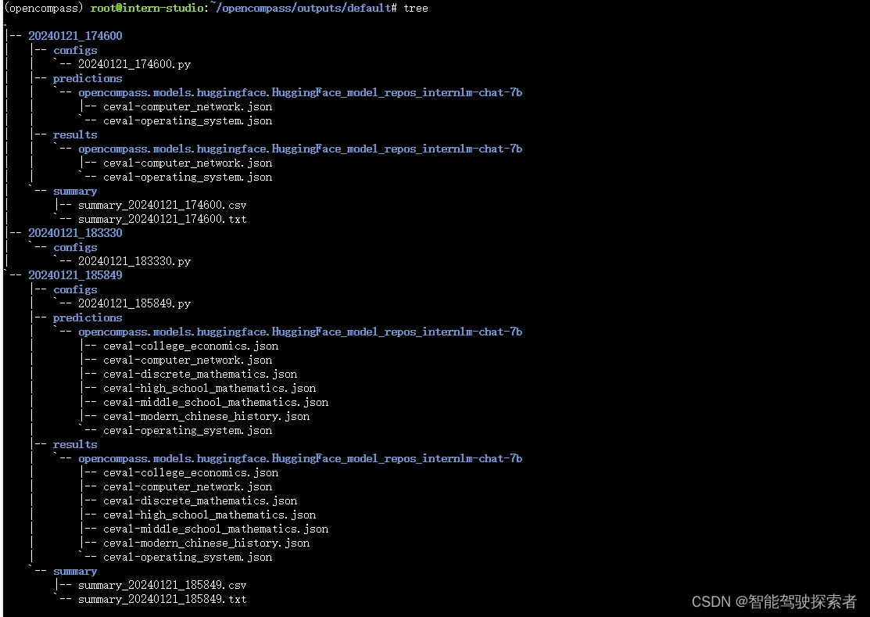Screen dimensions: 870x617
Task: Click ceval-computer_network.json in 185849 predictions
Action: [188, 360]
